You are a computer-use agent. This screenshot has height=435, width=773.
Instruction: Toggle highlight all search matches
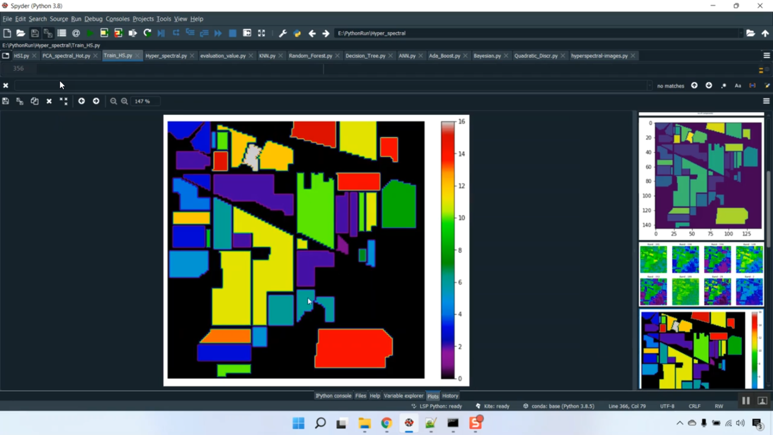pyautogui.click(x=724, y=86)
